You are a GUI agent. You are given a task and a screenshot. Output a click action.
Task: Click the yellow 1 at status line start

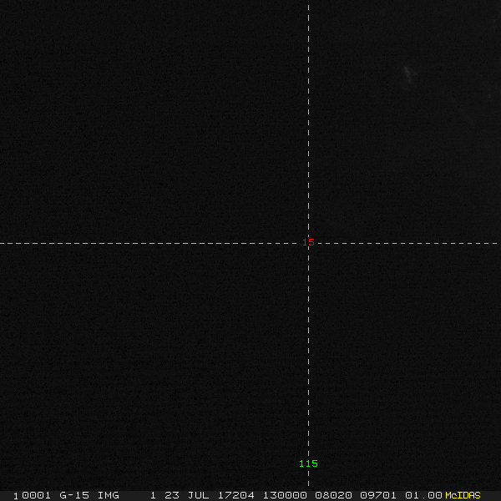(16, 495)
